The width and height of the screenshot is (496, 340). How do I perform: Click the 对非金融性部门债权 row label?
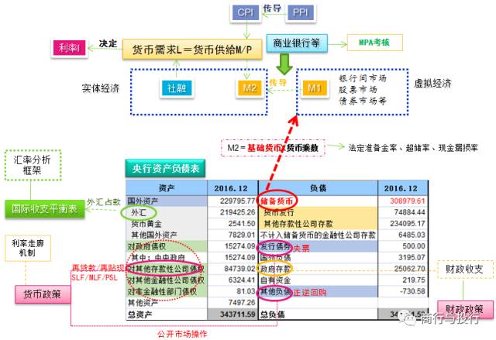[x=162, y=292]
